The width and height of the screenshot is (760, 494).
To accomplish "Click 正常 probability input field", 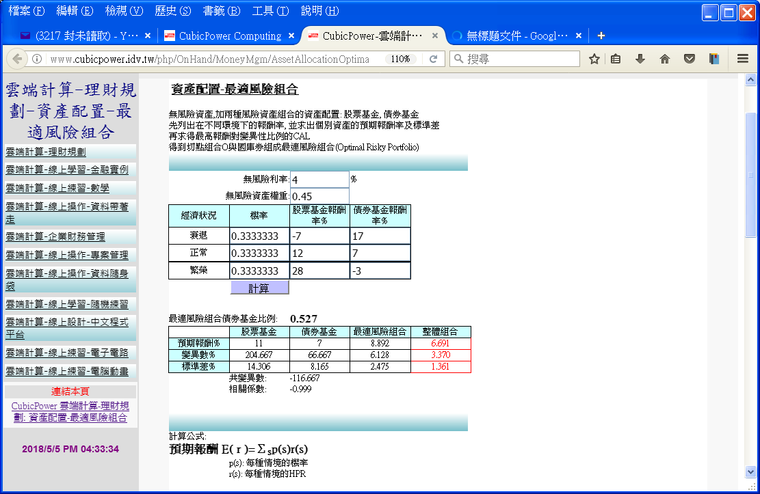I will [x=259, y=253].
